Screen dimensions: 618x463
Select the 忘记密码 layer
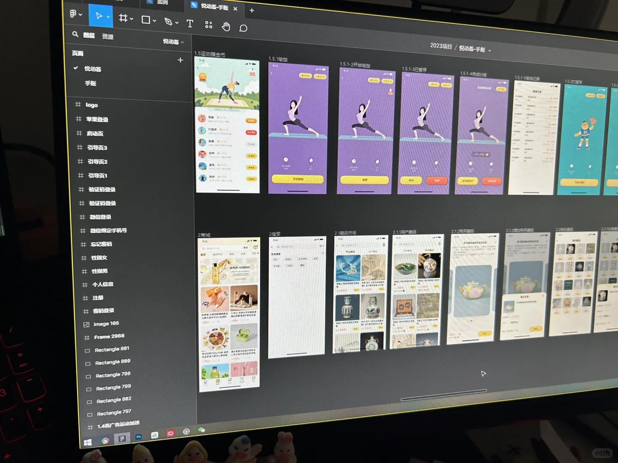(x=101, y=244)
